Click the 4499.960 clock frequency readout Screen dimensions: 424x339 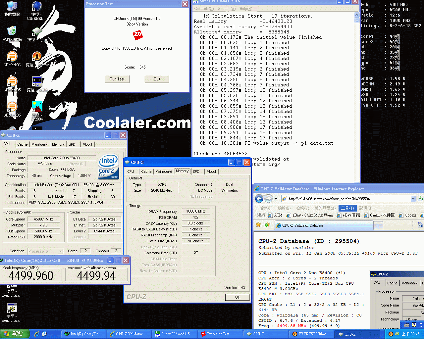coord(31,275)
